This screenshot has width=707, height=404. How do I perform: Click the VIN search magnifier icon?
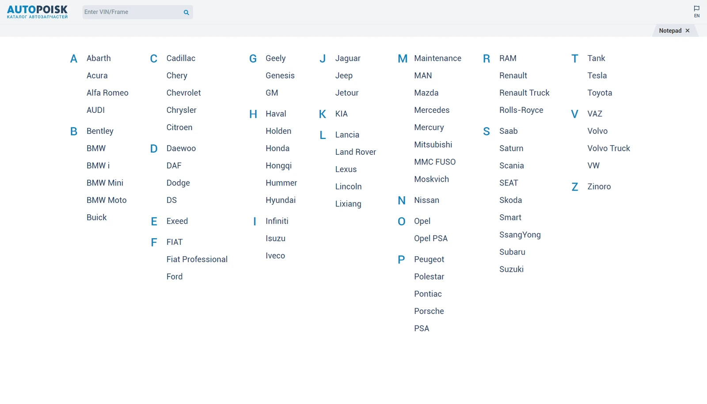tap(186, 12)
